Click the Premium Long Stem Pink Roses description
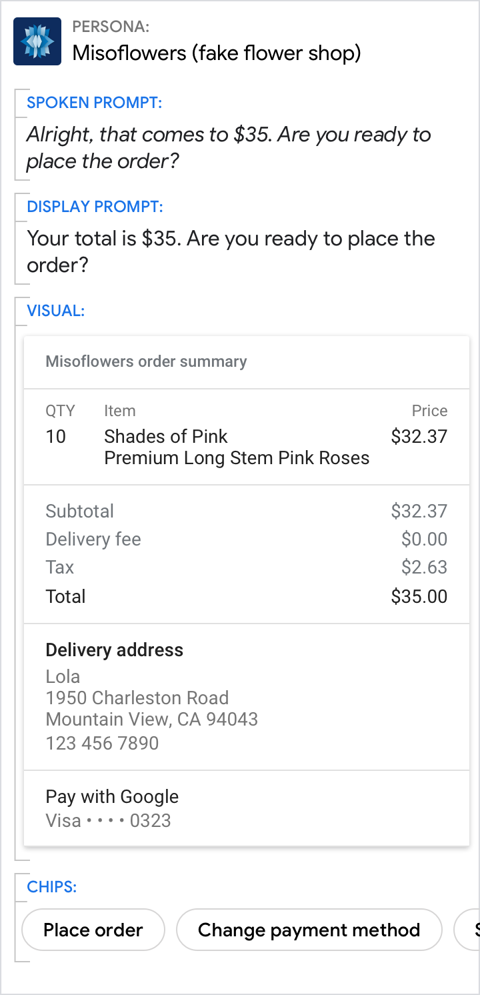 click(x=237, y=457)
